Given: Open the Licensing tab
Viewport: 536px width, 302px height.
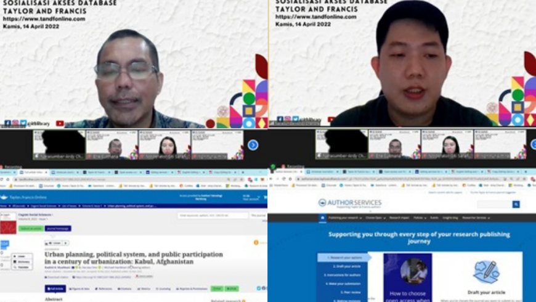Looking at the screenshot, I should point(163,288).
